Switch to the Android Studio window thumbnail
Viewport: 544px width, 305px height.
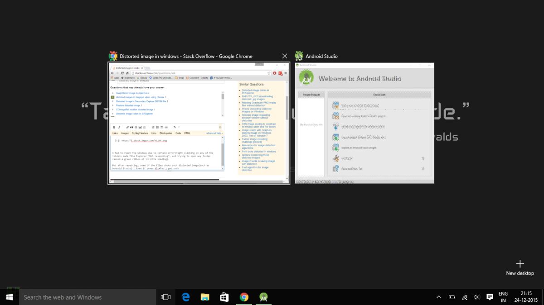pyautogui.click(x=364, y=123)
